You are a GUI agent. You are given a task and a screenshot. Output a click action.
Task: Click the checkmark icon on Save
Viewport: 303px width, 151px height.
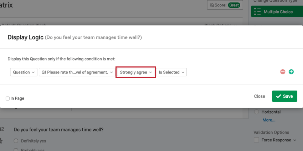coord(278,96)
